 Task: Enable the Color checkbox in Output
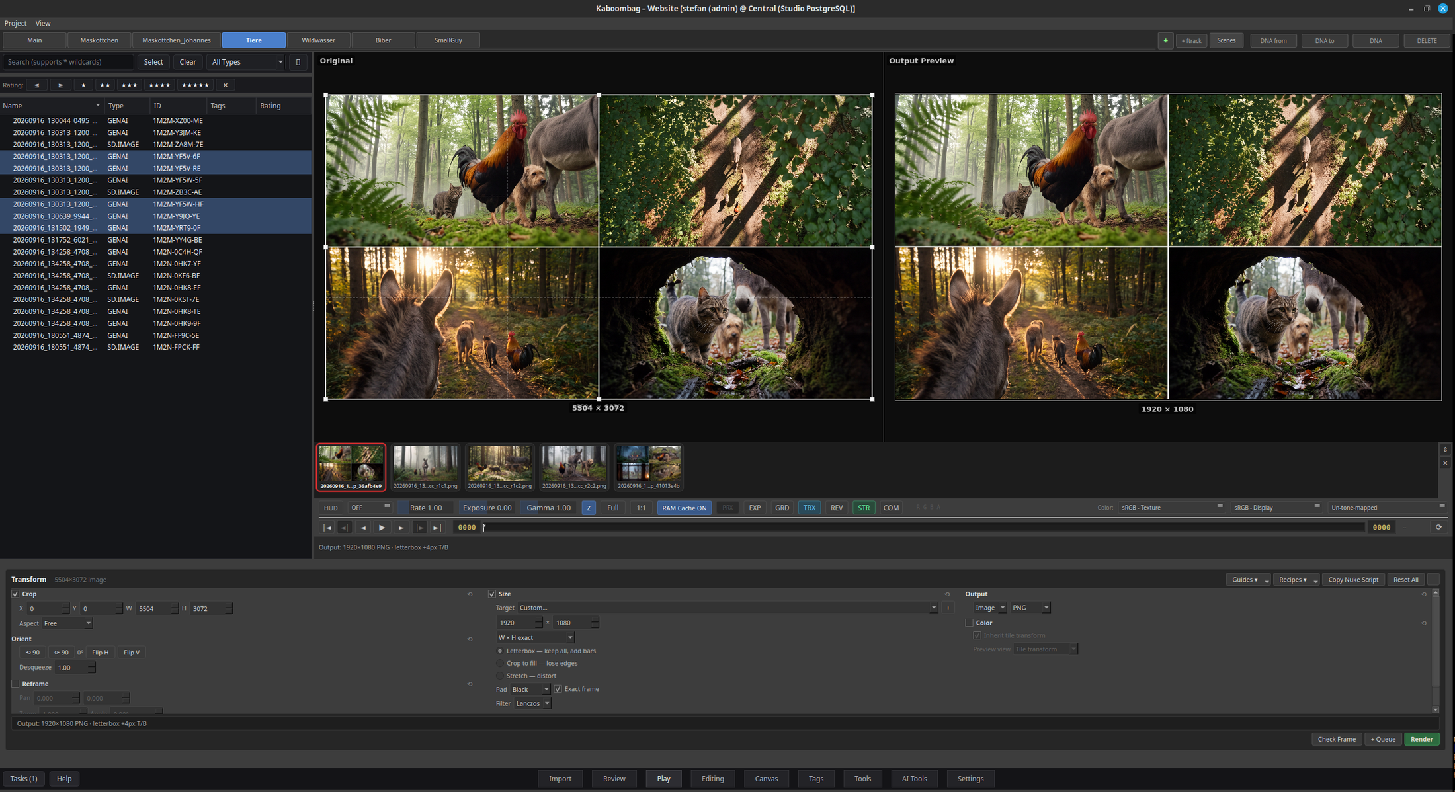coord(970,623)
